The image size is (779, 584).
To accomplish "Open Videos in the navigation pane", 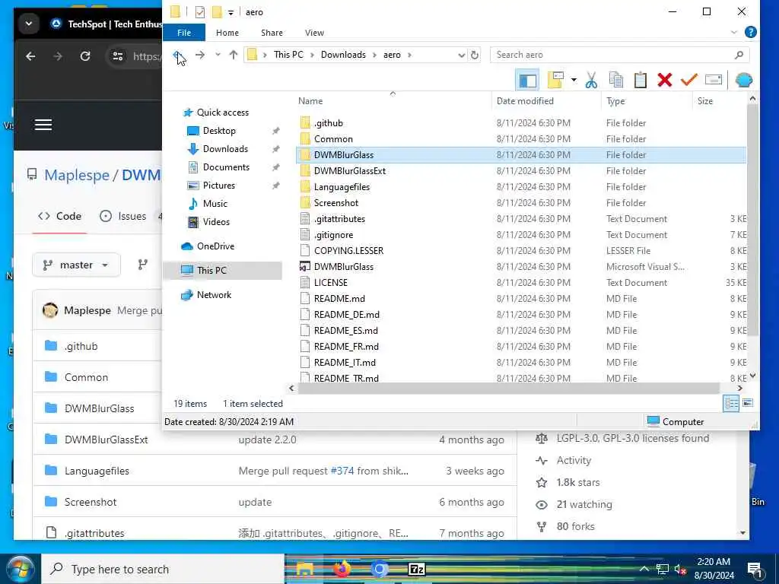I will coord(216,222).
